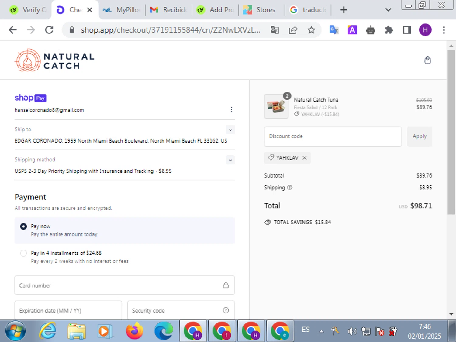The width and height of the screenshot is (456, 342).
Task: Focus the Card number field
Action: tap(125, 285)
